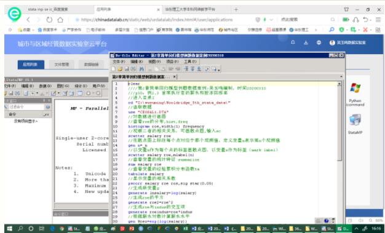Open 统计 menu in Stata main window
Screen dimensions: 385x233
coord(81,86)
